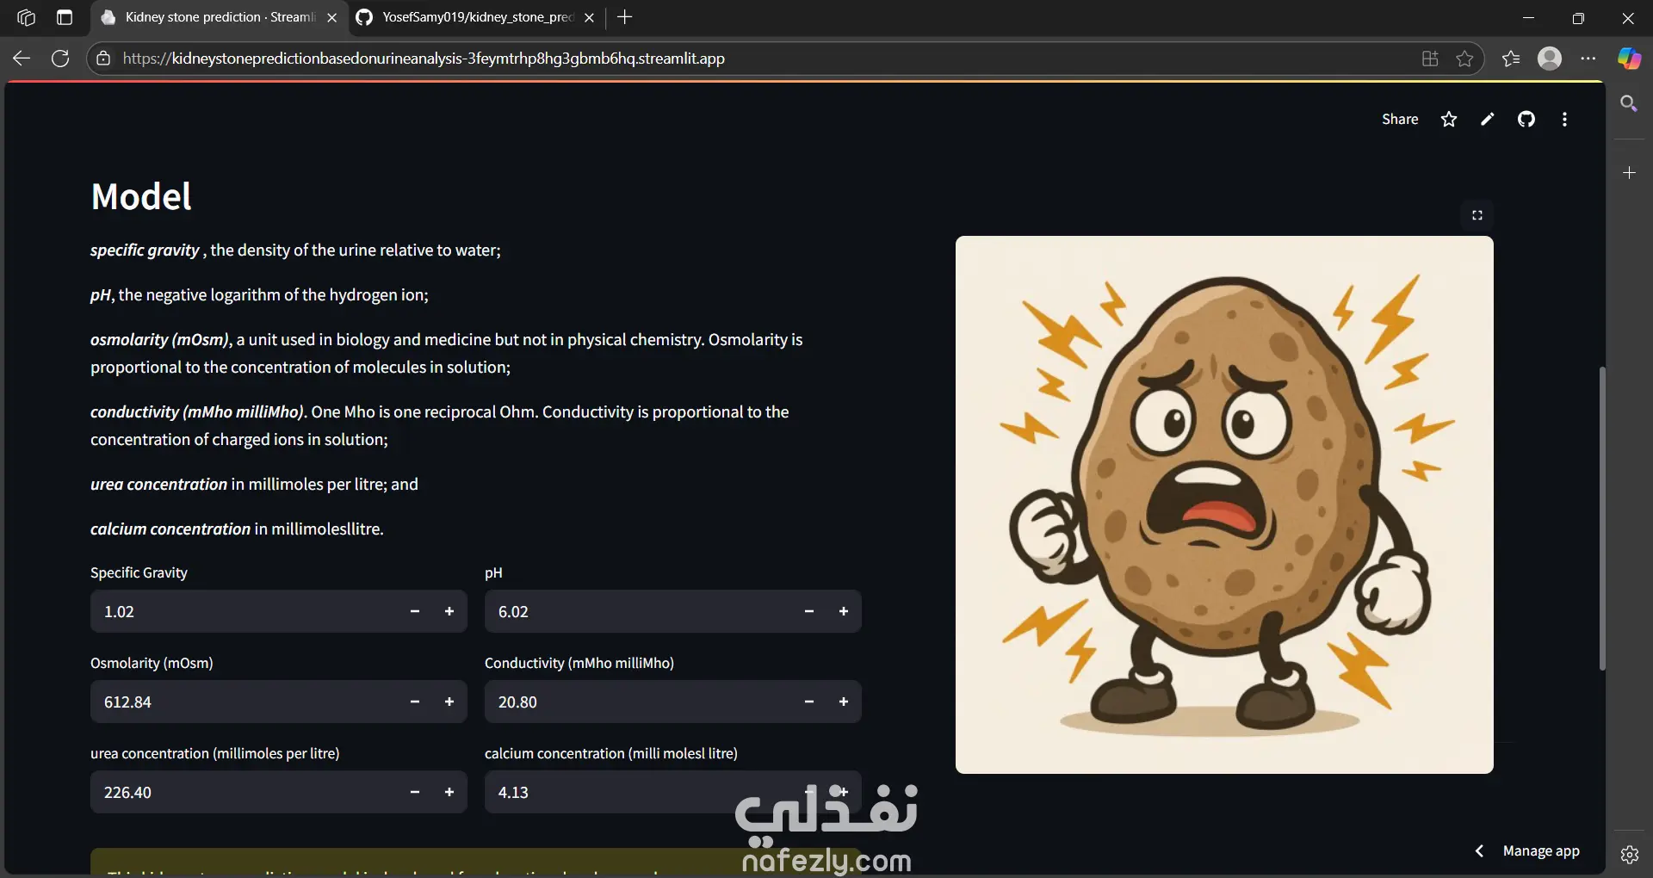Open the browser profile menu

1550,59
